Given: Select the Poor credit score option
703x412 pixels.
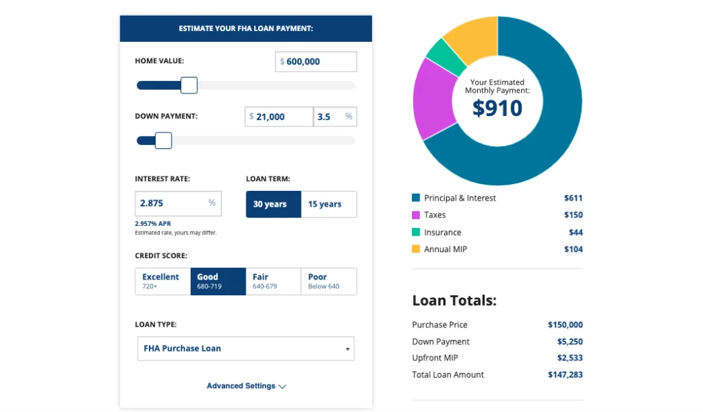Looking at the screenshot, I should pyautogui.click(x=328, y=281).
